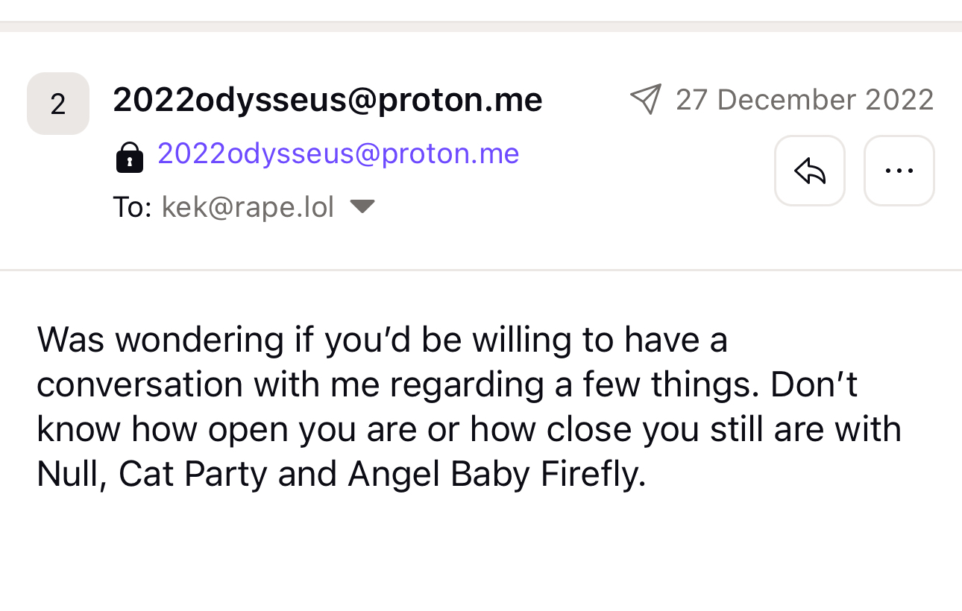Screen dimensions: 962x611
Task: Click the reply arrow button
Action: coord(809,171)
